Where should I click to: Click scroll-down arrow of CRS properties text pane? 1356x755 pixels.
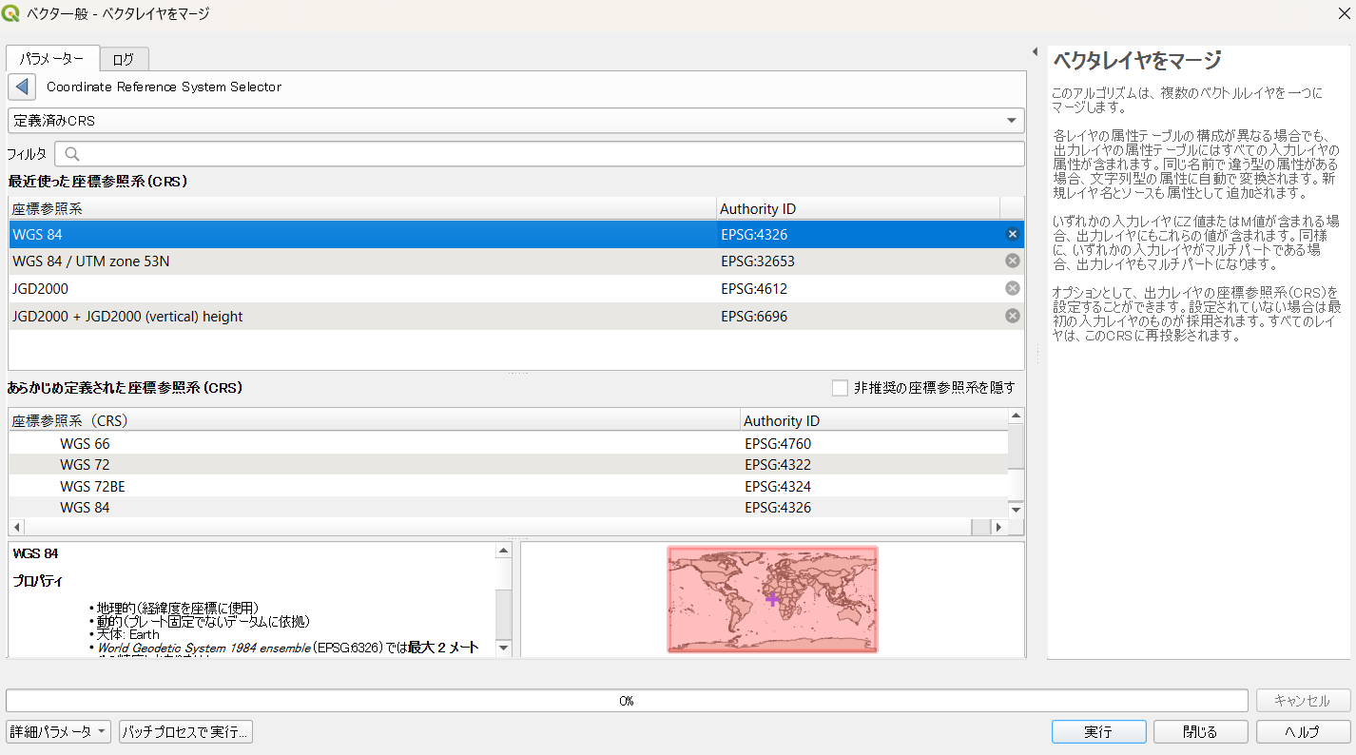[504, 648]
